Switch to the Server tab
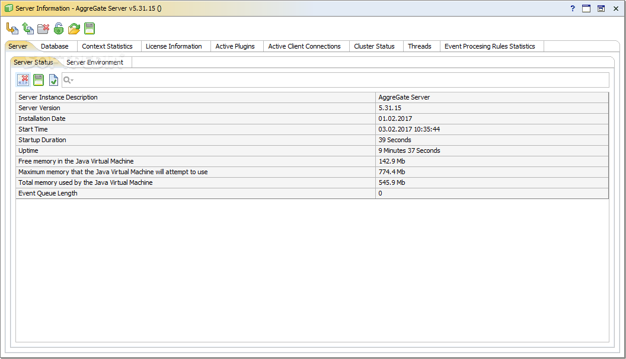 [18, 46]
